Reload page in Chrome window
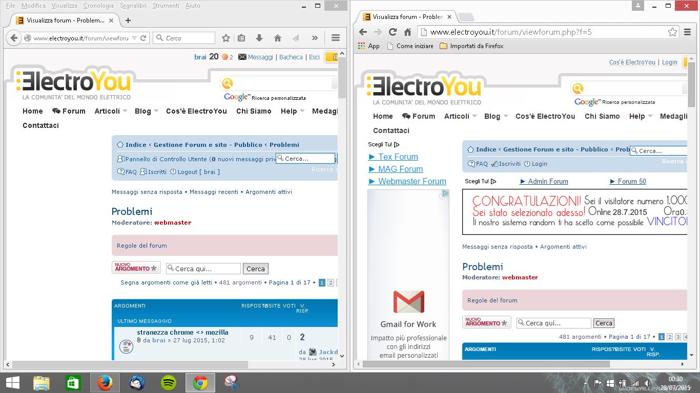 click(x=393, y=32)
